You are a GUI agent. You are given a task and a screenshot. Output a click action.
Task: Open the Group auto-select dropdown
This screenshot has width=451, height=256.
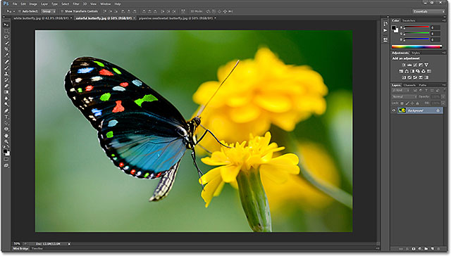pos(49,11)
